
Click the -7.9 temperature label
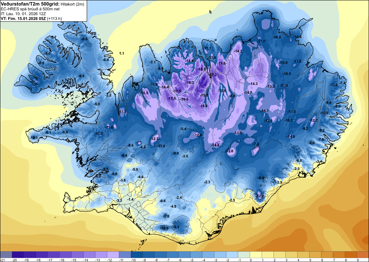coord(321,139)
